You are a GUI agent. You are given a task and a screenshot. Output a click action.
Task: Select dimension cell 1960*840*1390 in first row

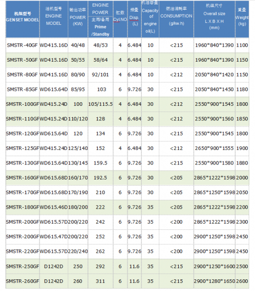[215, 45]
